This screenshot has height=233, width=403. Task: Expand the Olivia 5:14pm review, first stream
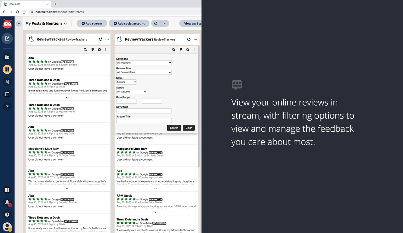(x=67, y=98)
